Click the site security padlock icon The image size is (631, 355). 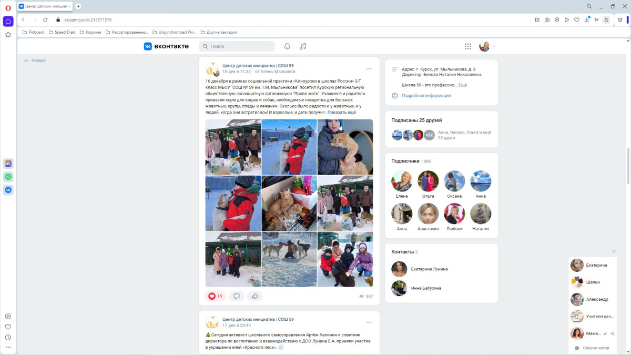point(58,19)
